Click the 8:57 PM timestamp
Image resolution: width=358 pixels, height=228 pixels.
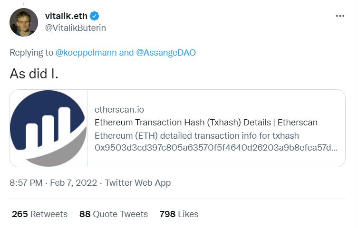(x=26, y=183)
